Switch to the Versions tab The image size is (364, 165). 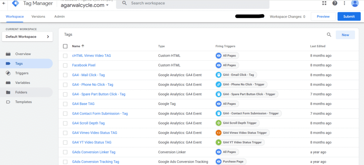(x=38, y=16)
